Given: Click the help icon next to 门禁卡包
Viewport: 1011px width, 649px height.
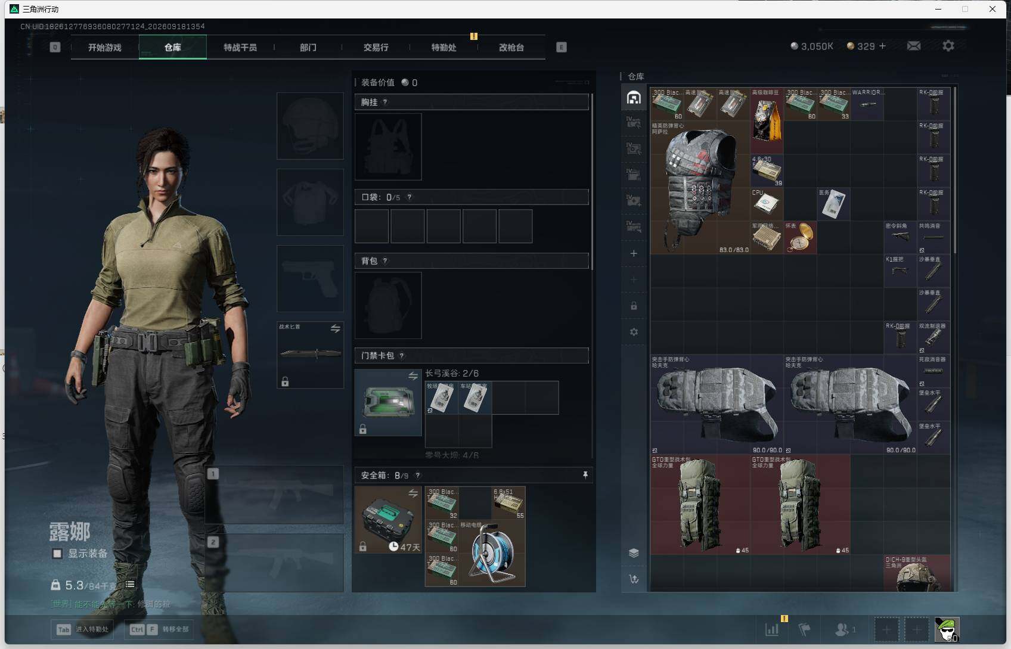Looking at the screenshot, I should pos(402,356).
